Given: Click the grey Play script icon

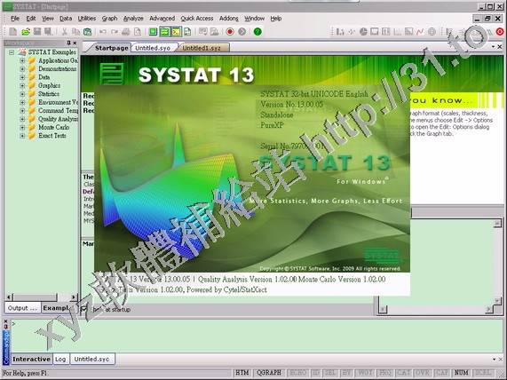Looking at the screenshot, I should pos(242,32).
